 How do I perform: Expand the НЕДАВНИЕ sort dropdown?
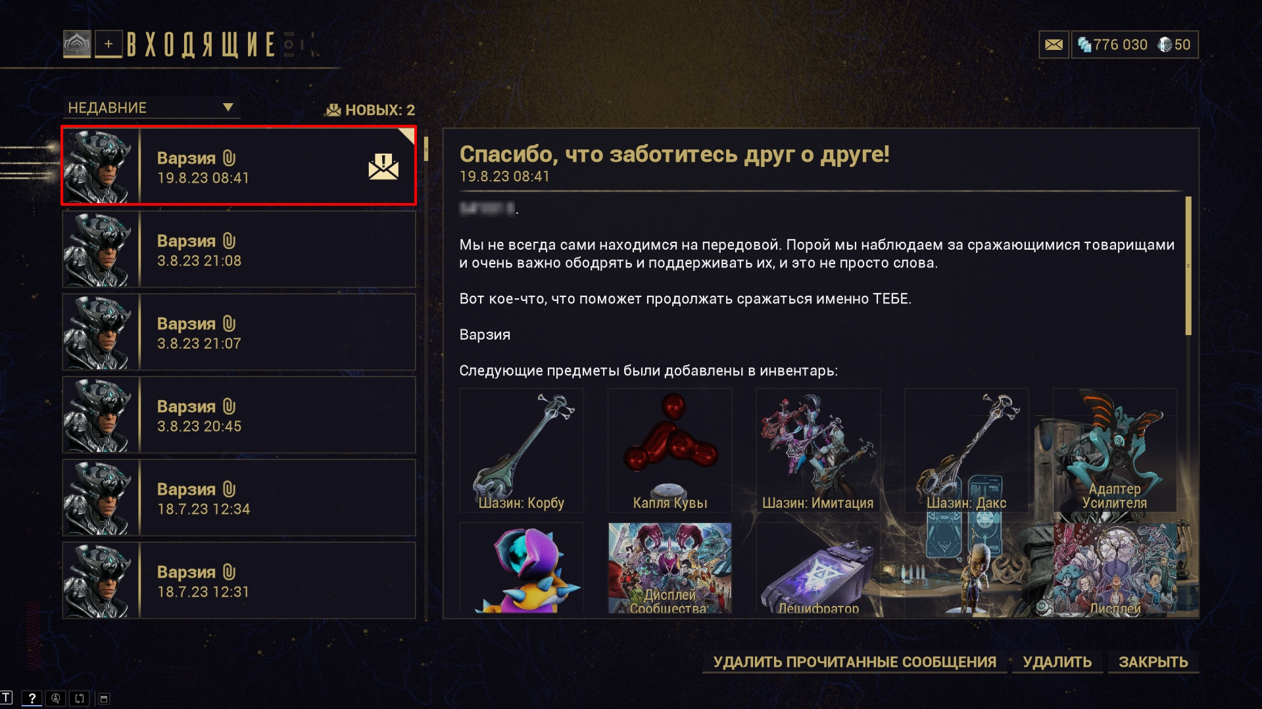point(152,108)
